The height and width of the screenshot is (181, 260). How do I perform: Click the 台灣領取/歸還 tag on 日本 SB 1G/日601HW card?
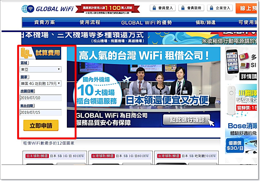coord(103,156)
